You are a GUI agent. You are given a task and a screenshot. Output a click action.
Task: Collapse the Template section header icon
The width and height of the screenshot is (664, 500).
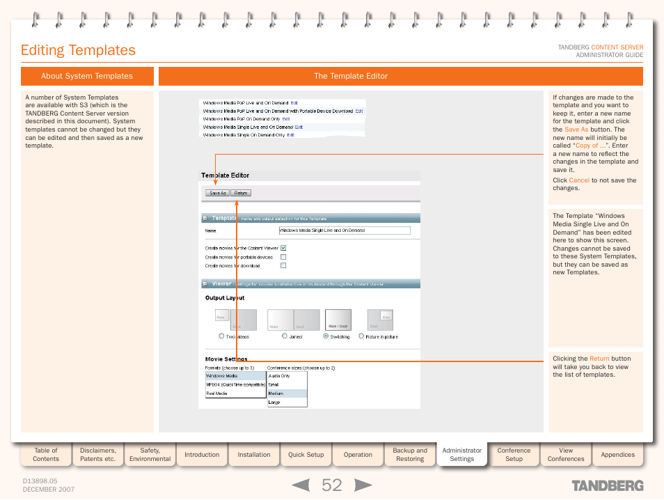[205, 218]
